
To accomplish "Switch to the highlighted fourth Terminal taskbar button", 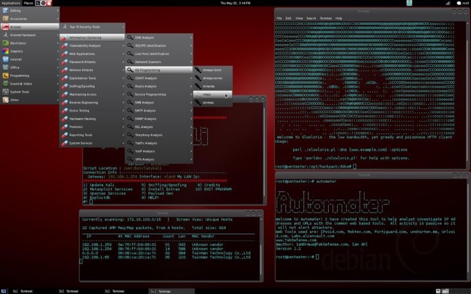I will (172, 291).
